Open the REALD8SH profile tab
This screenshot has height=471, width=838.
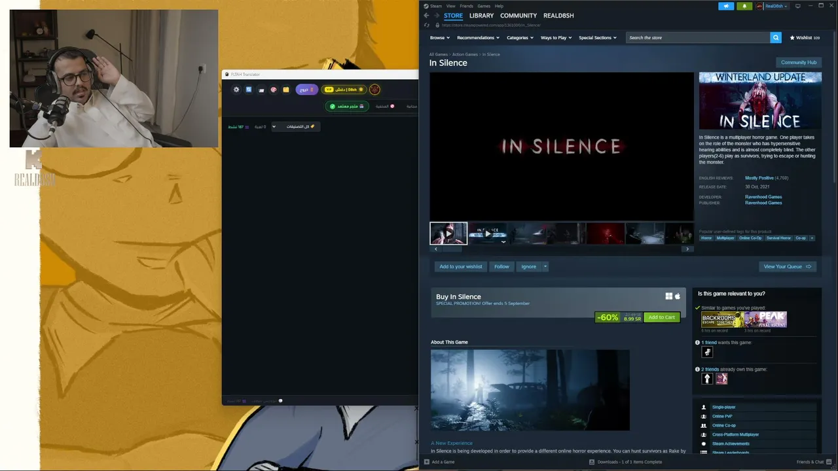558,16
